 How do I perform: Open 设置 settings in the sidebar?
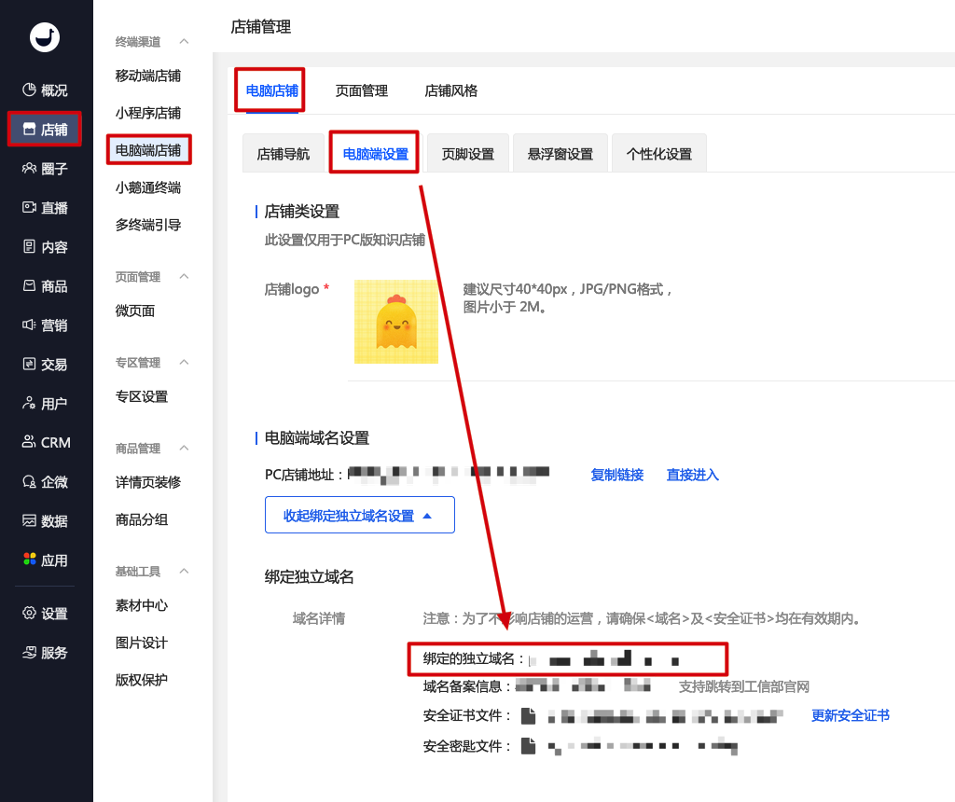click(45, 614)
